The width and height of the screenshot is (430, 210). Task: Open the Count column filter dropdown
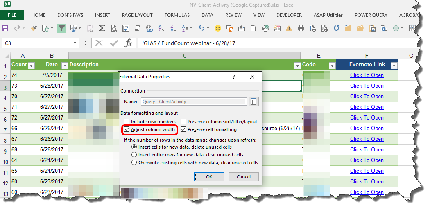click(x=31, y=65)
